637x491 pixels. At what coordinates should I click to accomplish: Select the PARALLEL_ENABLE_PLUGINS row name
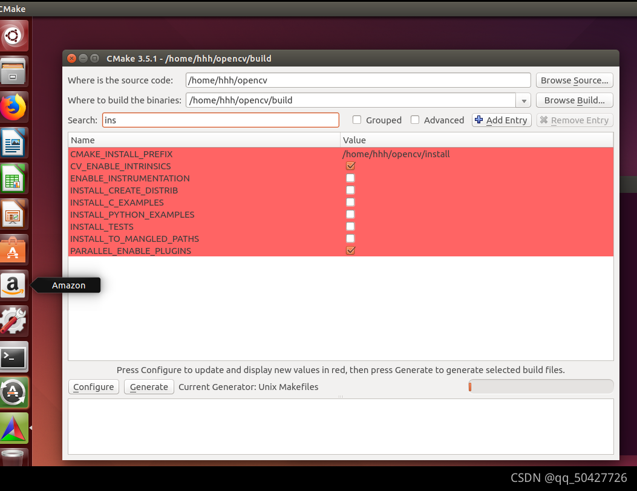tap(131, 251)
